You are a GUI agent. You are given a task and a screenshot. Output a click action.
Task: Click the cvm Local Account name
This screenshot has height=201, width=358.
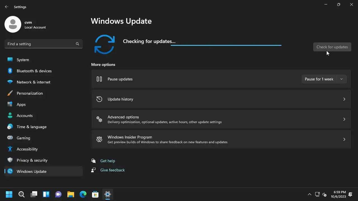[x=35, y=25]
